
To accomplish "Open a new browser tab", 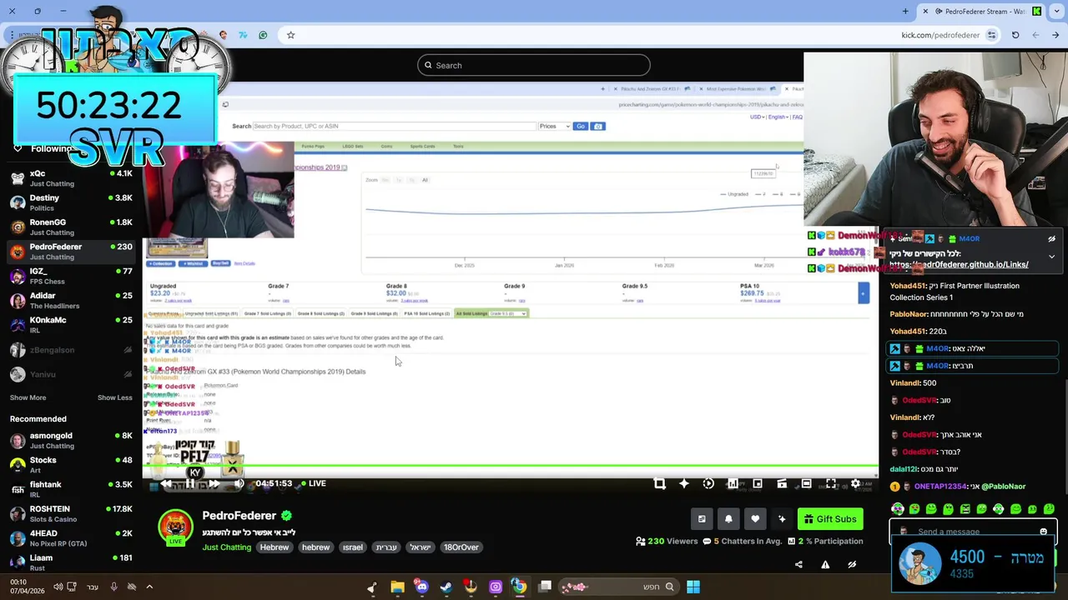I will (905, 11).
